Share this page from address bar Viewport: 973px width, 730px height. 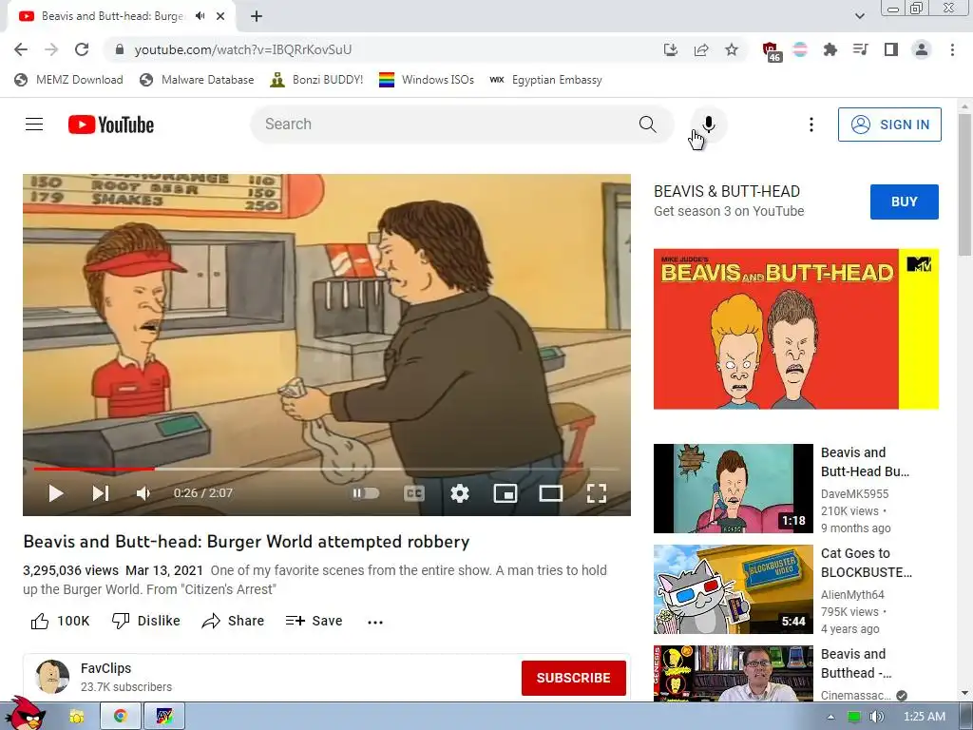701,49
